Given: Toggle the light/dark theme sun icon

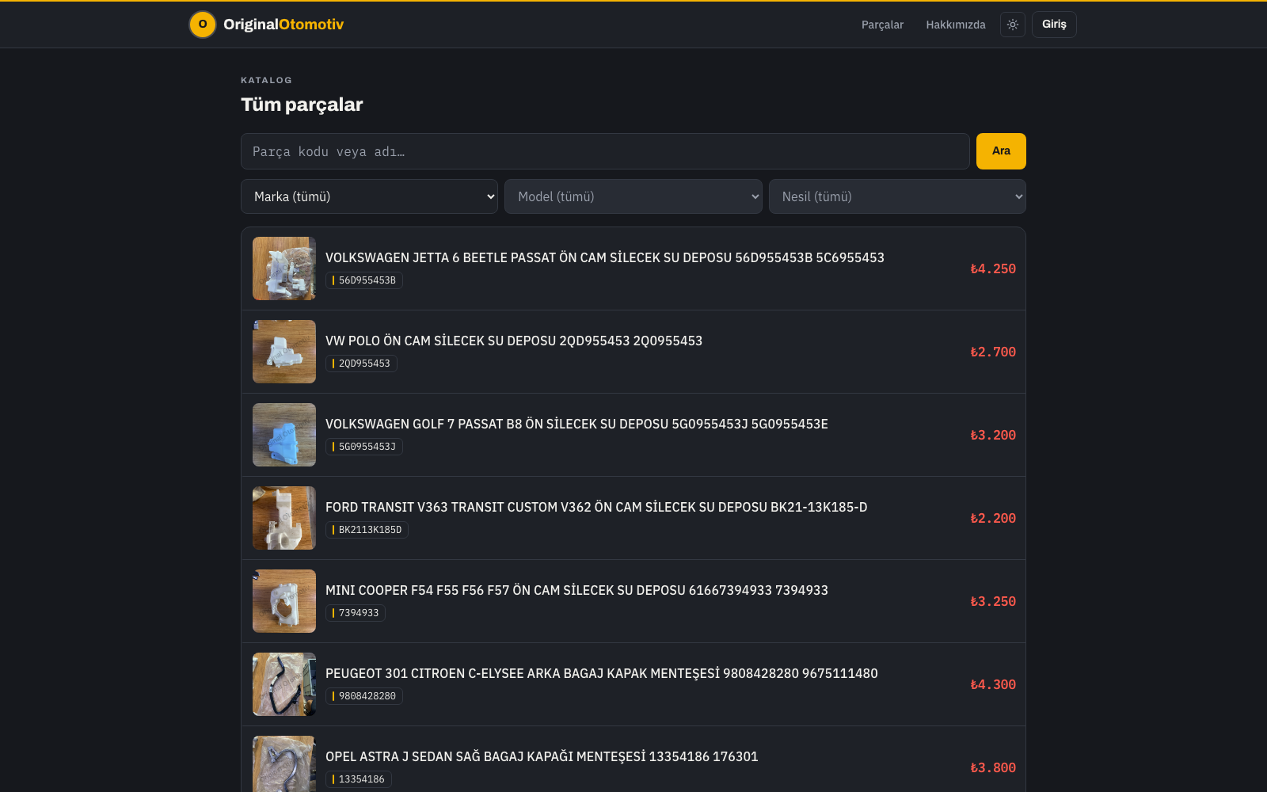Looking at the screenshot, I should [x=1013, y=25].
